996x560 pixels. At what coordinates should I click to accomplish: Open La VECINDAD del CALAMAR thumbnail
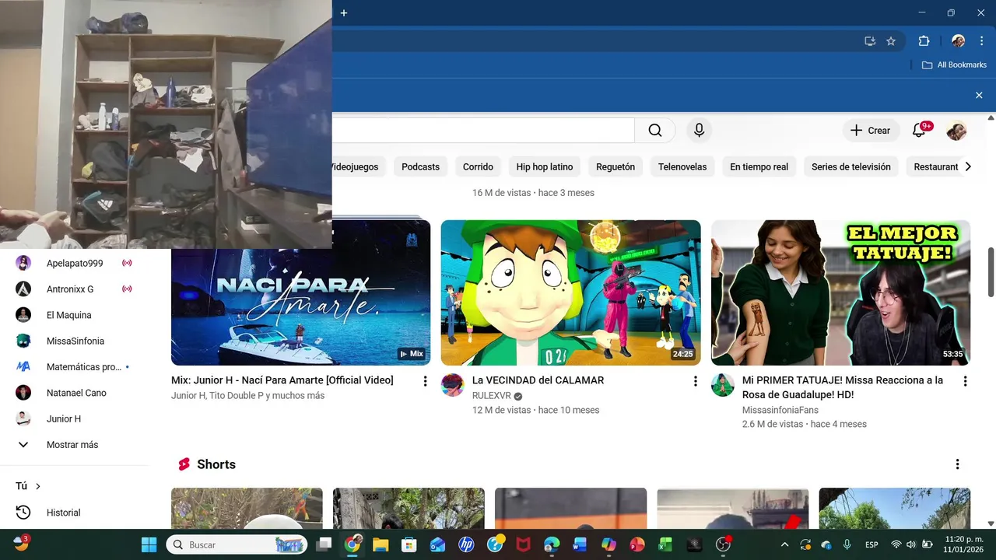570,292
